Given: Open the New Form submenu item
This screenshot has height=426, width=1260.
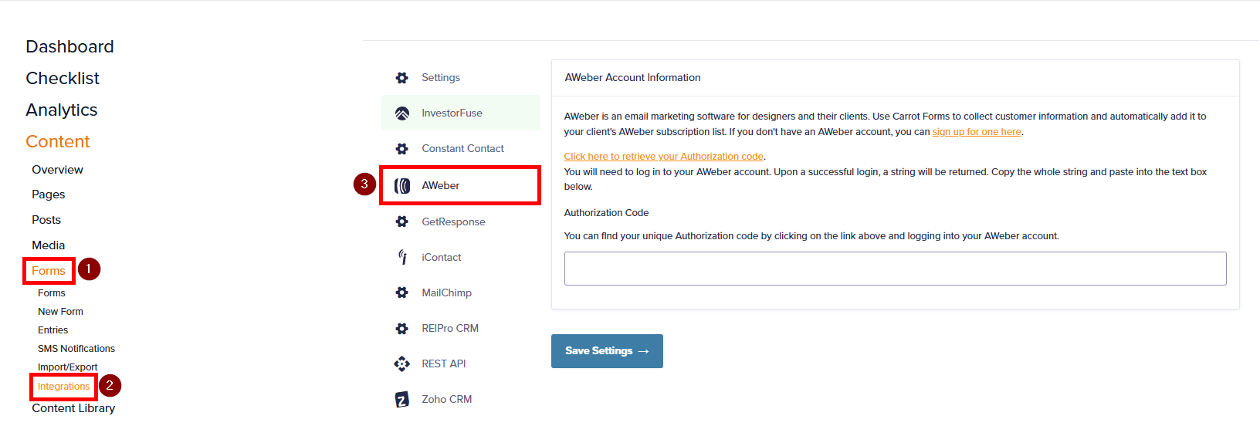Looking at the screenshot, I should click(60, 312).
